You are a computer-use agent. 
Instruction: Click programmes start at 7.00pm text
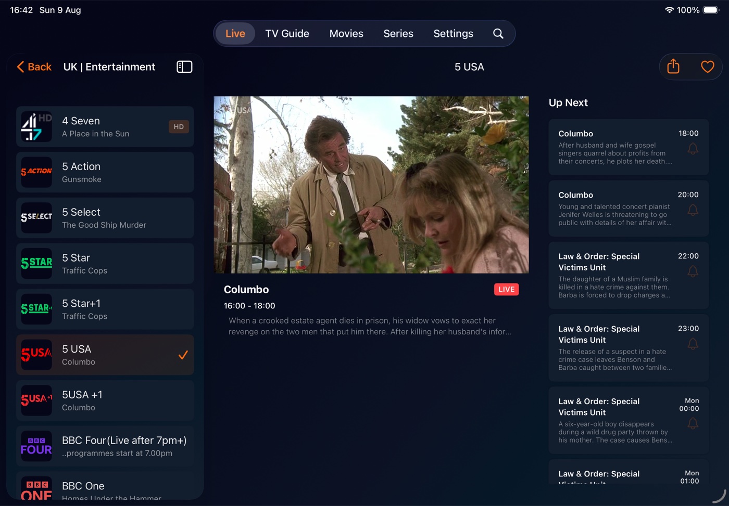(117, 453)
